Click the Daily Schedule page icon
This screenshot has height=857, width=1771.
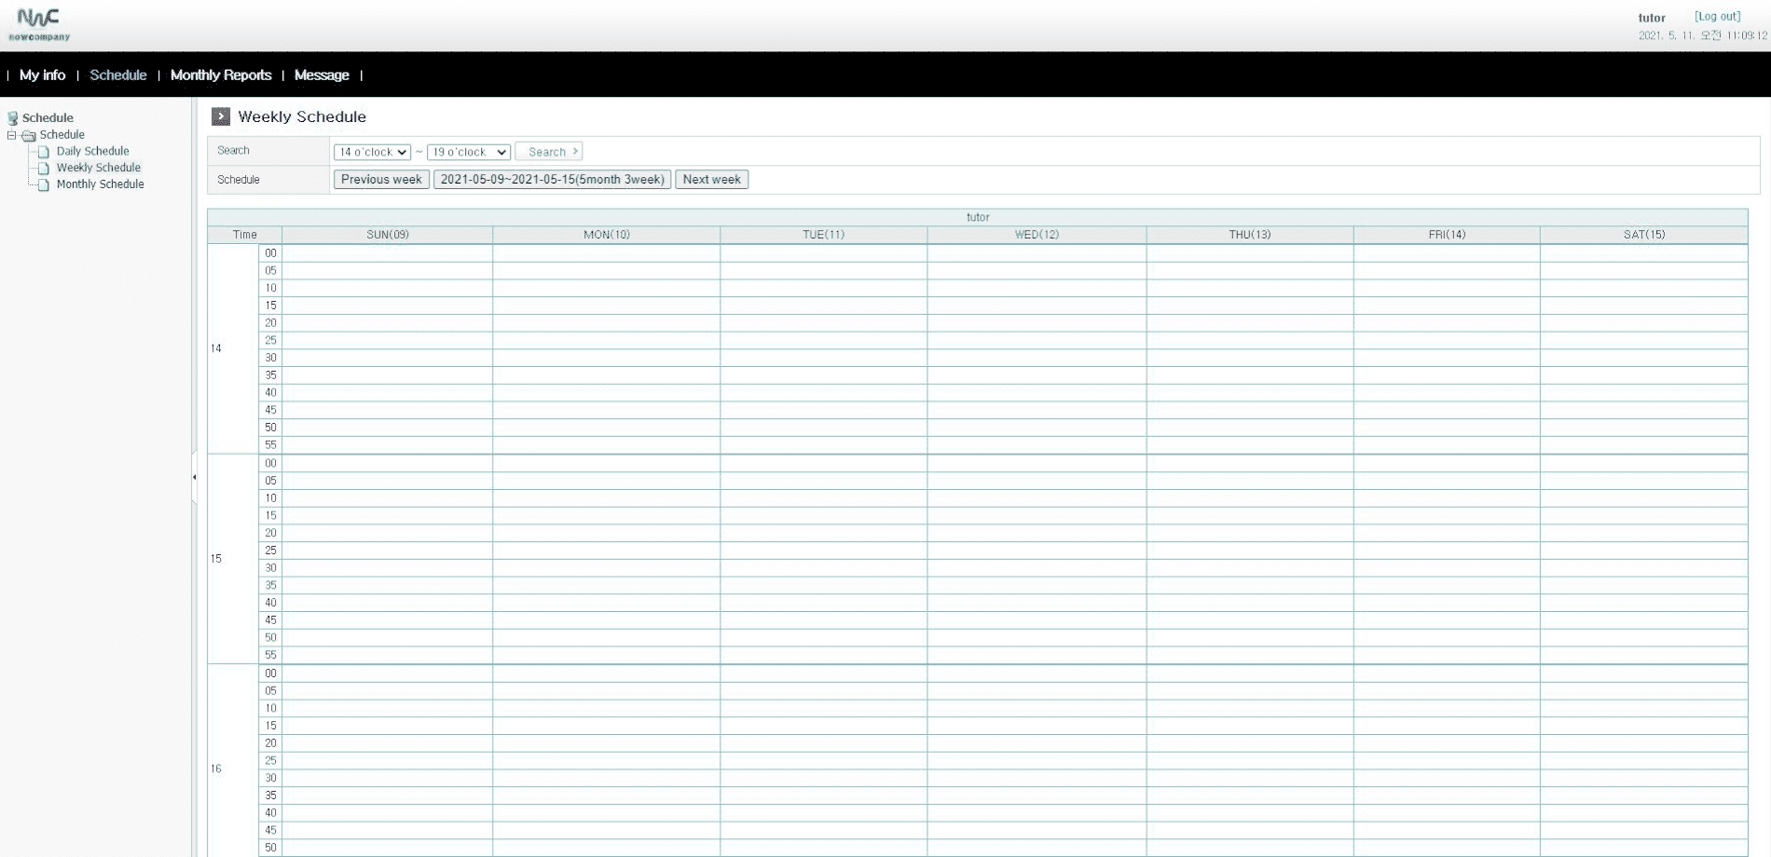point(44,152)
